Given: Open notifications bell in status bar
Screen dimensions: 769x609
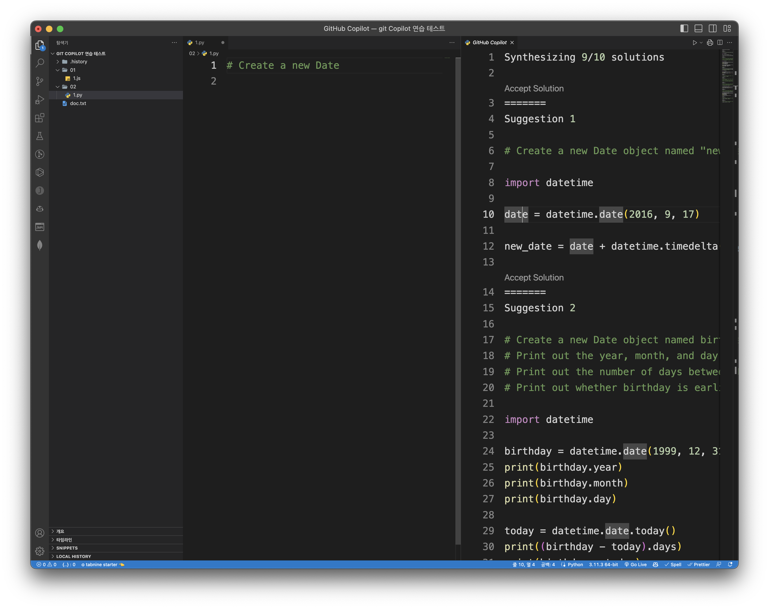Looking at the screenshot, I should tap(730, 565).
